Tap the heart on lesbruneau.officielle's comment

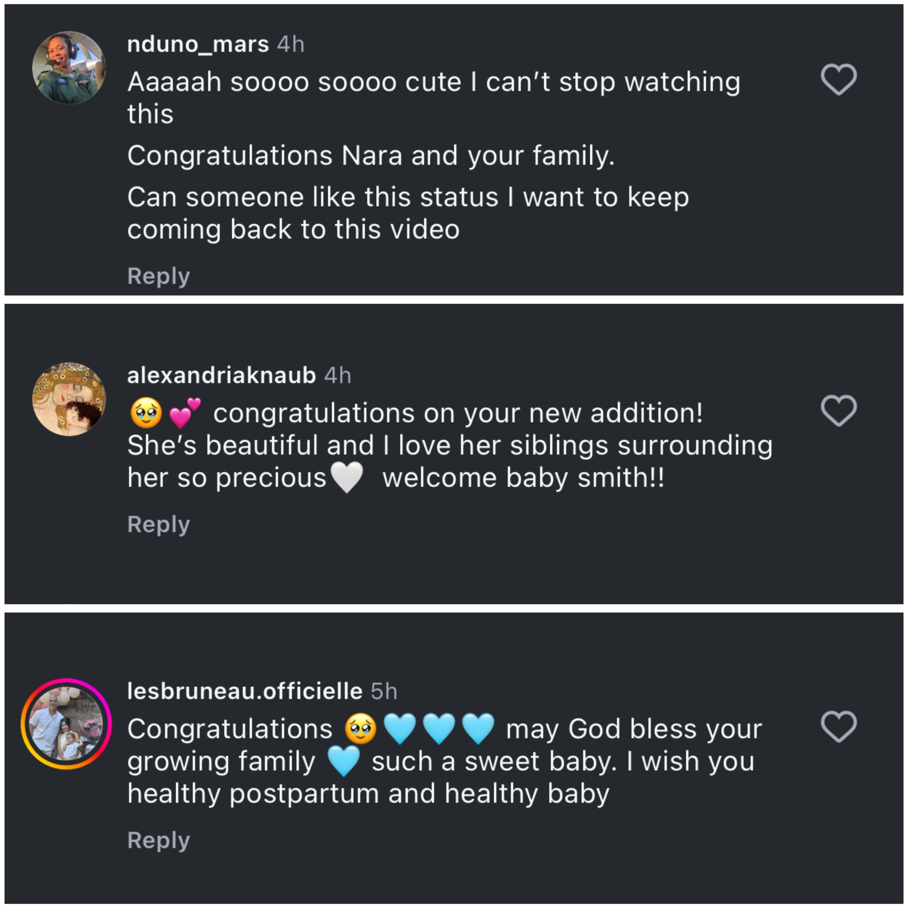point(839,726)
